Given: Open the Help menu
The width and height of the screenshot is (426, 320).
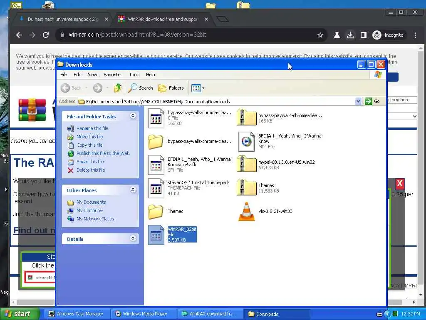Looking at the screenshot, I should click(x=150, y=75).
